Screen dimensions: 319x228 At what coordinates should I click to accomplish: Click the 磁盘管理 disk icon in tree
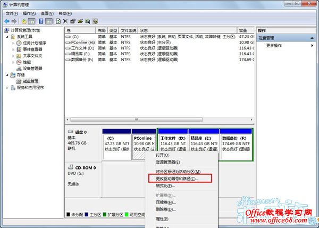tap(19, 81)
